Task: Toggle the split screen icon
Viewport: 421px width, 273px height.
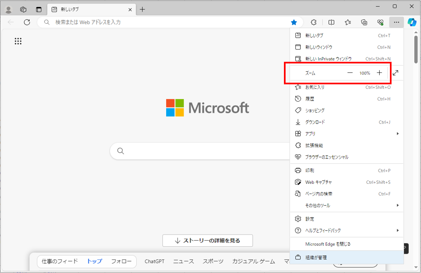Action: click(331, 22)
